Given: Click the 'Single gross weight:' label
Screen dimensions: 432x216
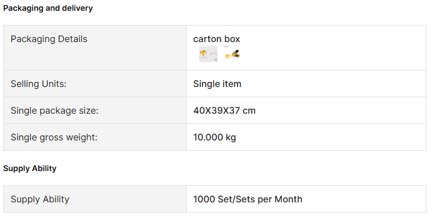Looking at the screenshot, I should tap(54, 137).
